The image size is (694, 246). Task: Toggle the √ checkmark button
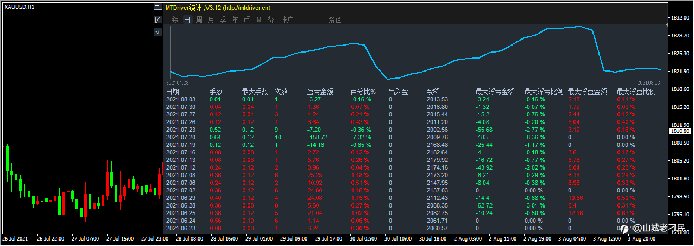[x=157, y=32]
